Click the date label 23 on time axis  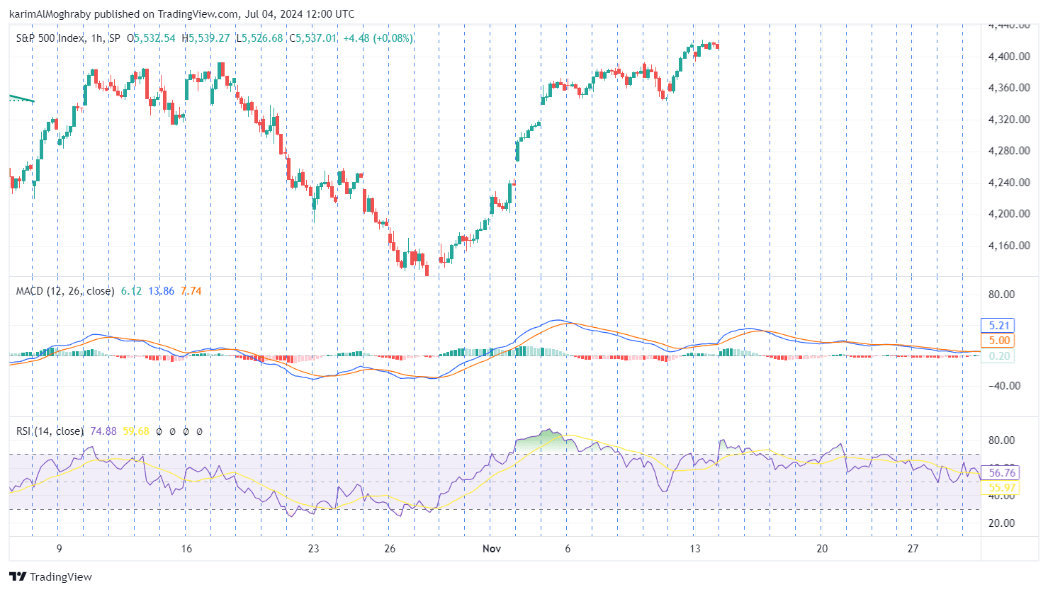coord(313,549)
